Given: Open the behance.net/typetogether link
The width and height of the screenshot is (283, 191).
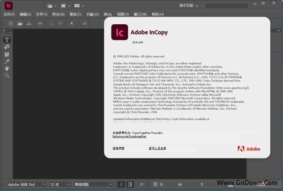Looking at the screenshot, I should (129, 136).
